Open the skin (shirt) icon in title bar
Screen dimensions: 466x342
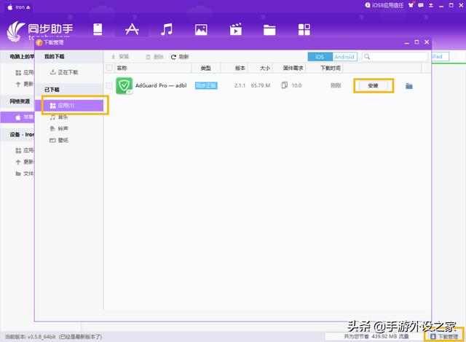tap(411, 5)
